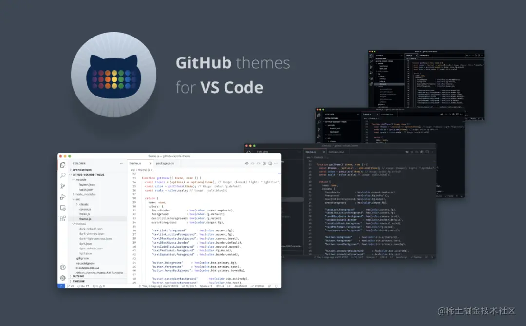The width and height of the screenshot is (526, 326).
Task: Open Explorer view in light theme window
Action: [63, 165]
